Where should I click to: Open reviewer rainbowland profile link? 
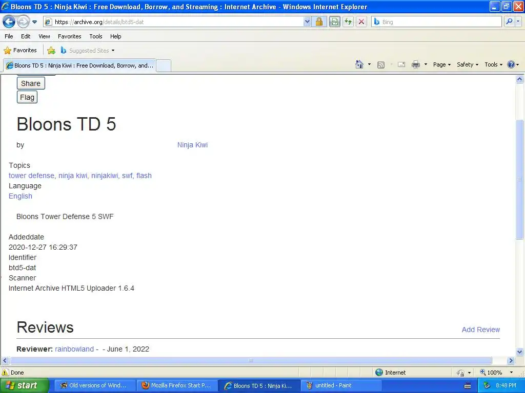(74, 349)
